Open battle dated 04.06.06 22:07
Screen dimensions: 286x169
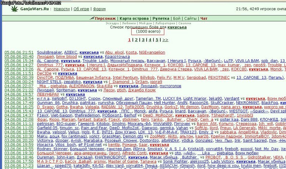19,86
